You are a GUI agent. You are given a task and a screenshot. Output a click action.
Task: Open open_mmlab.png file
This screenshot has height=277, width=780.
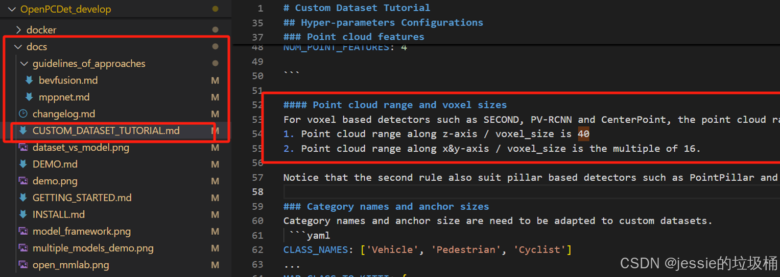71,265
